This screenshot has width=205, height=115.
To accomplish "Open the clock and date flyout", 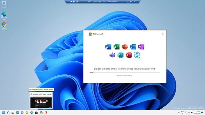I will [197, 112].
